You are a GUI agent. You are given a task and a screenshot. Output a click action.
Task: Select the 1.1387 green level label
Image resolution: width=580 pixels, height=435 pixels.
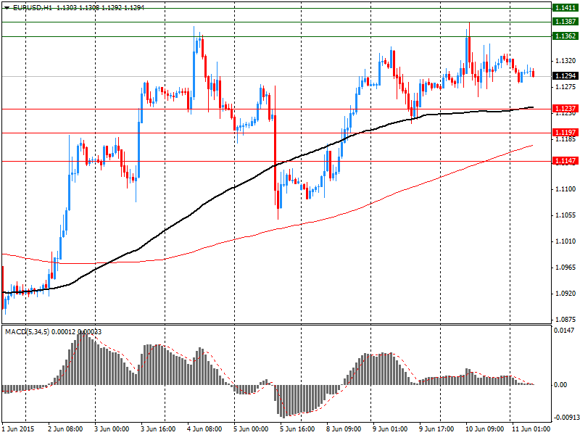[565, 22]
